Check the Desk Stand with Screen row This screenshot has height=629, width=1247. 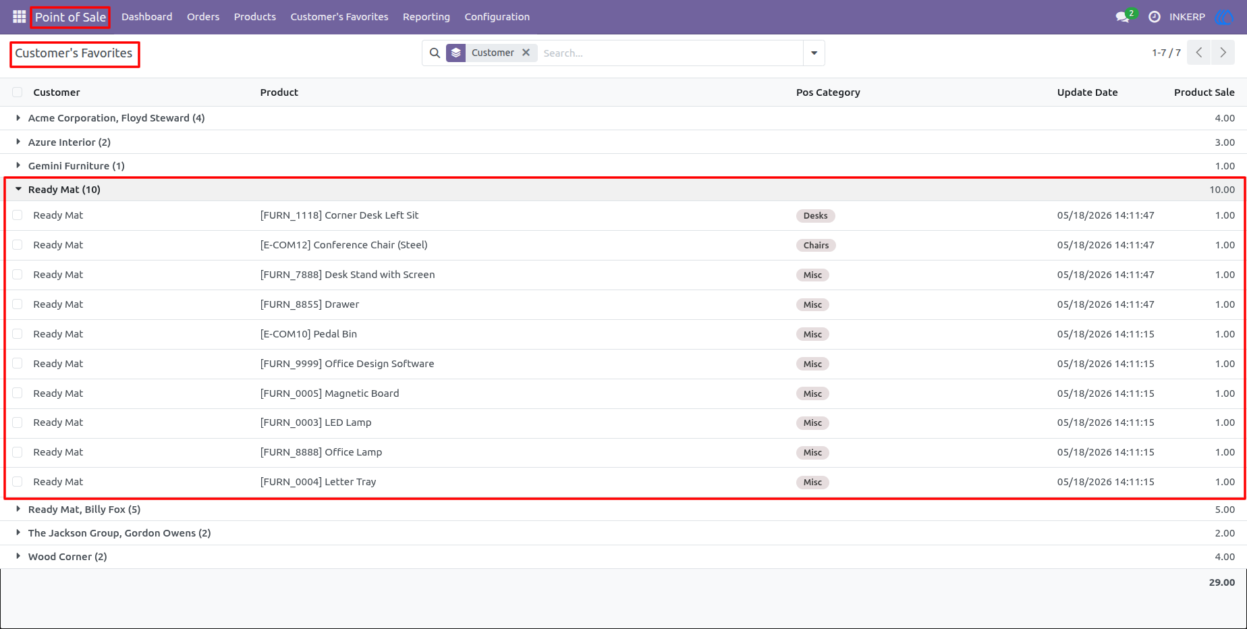[18, 275]
